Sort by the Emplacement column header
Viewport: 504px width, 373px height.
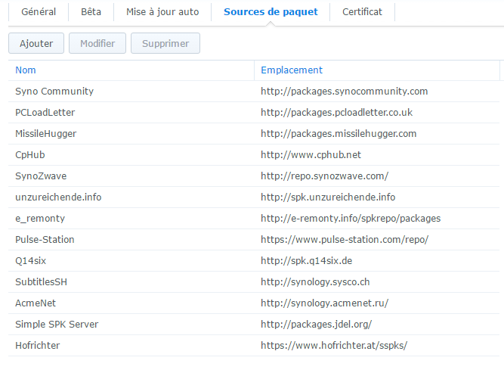point(377,70)
